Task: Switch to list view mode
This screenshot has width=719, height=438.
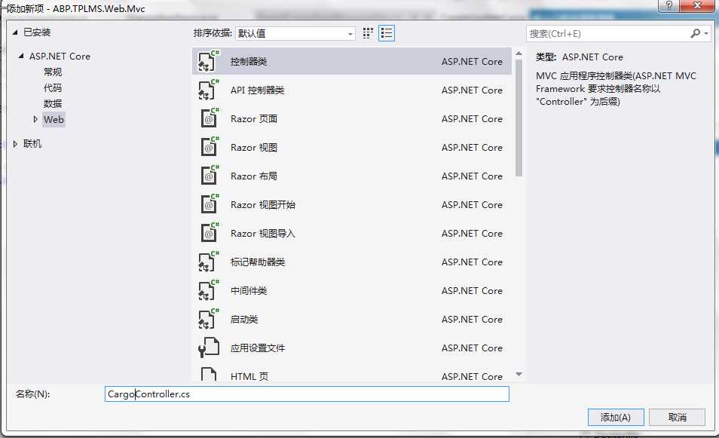Action: coord(387,32)
